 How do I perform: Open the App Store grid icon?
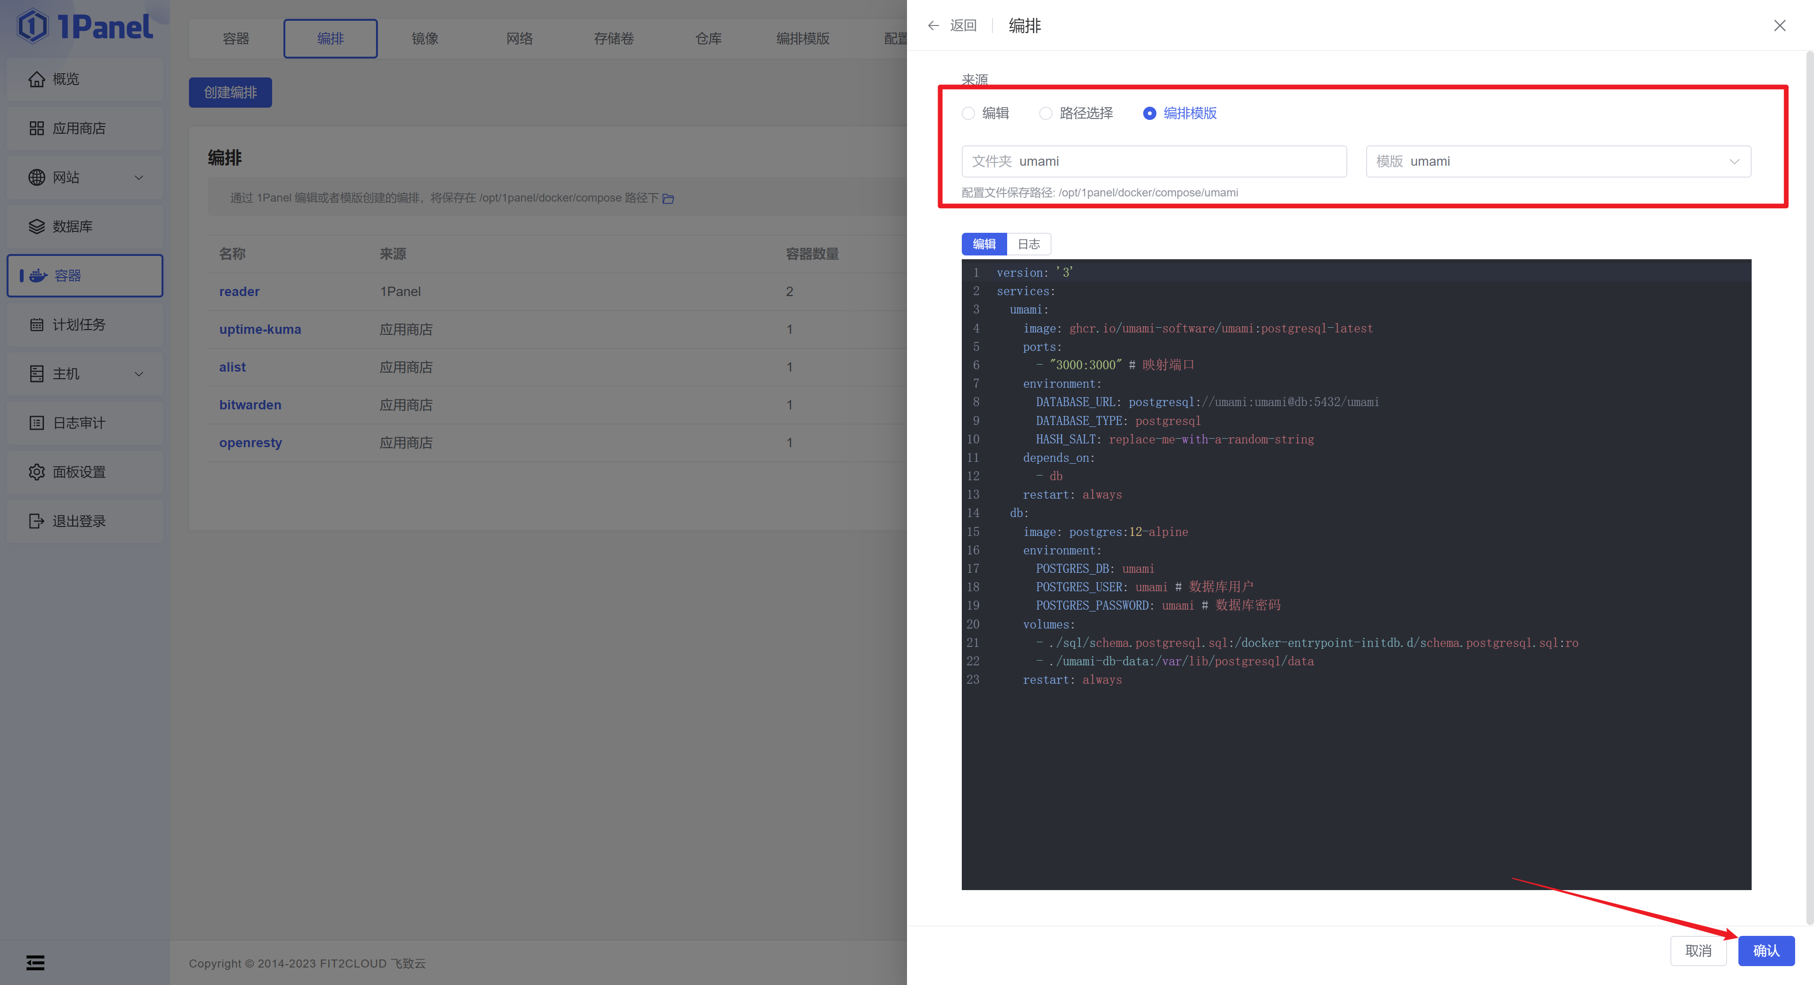(37, 129)
